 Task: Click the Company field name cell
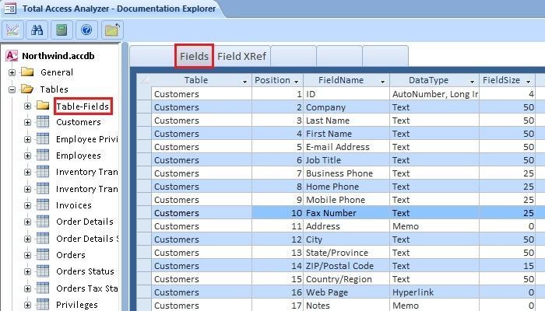click(x=346, y=107)
